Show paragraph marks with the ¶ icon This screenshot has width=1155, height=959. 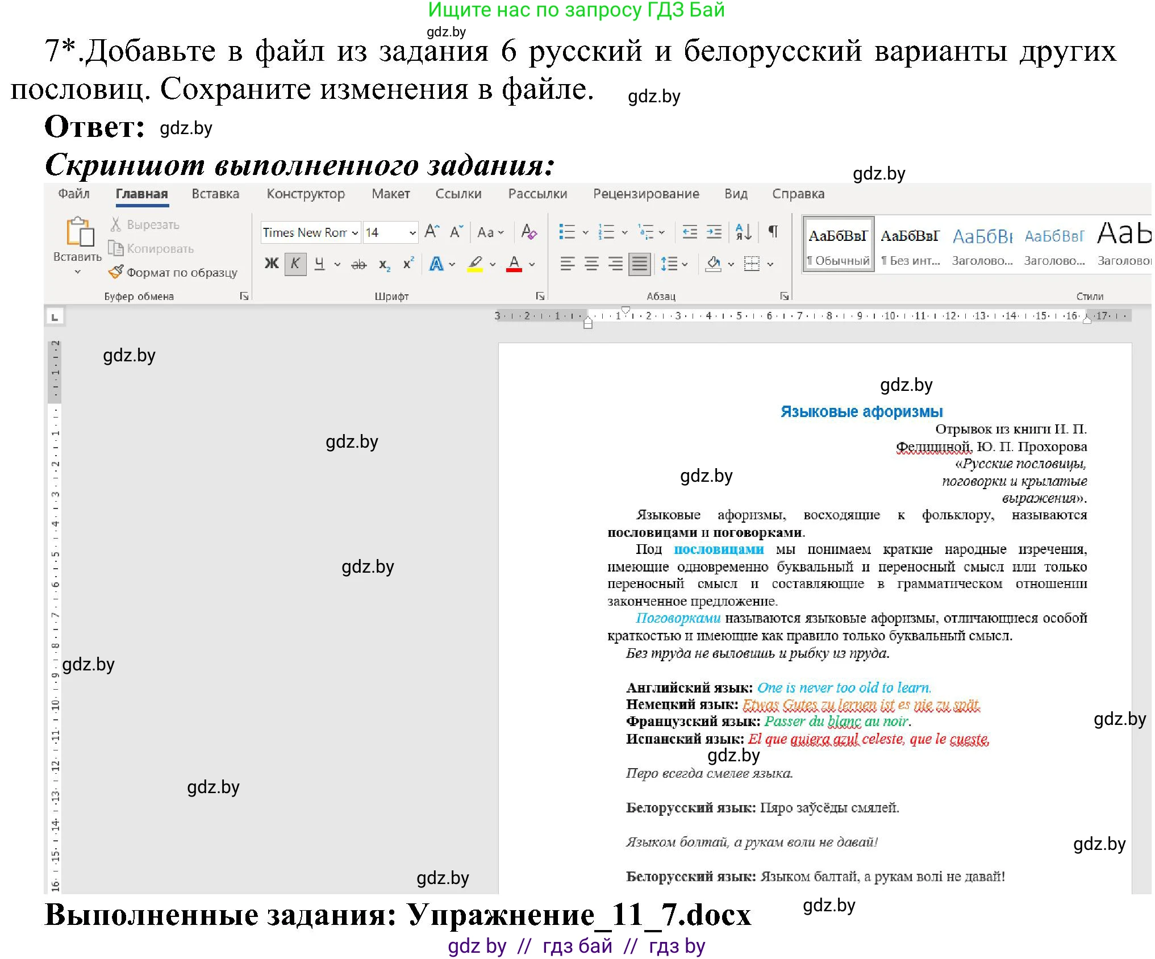click(773, 232)
